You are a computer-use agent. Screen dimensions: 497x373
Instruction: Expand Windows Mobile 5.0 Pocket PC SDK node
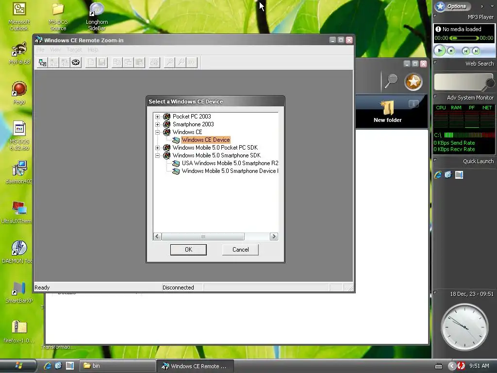click(x=158, y=148)
